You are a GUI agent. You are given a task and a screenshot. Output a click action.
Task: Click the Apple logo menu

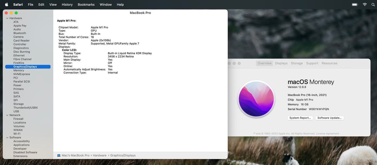click(x=7, y=4)
